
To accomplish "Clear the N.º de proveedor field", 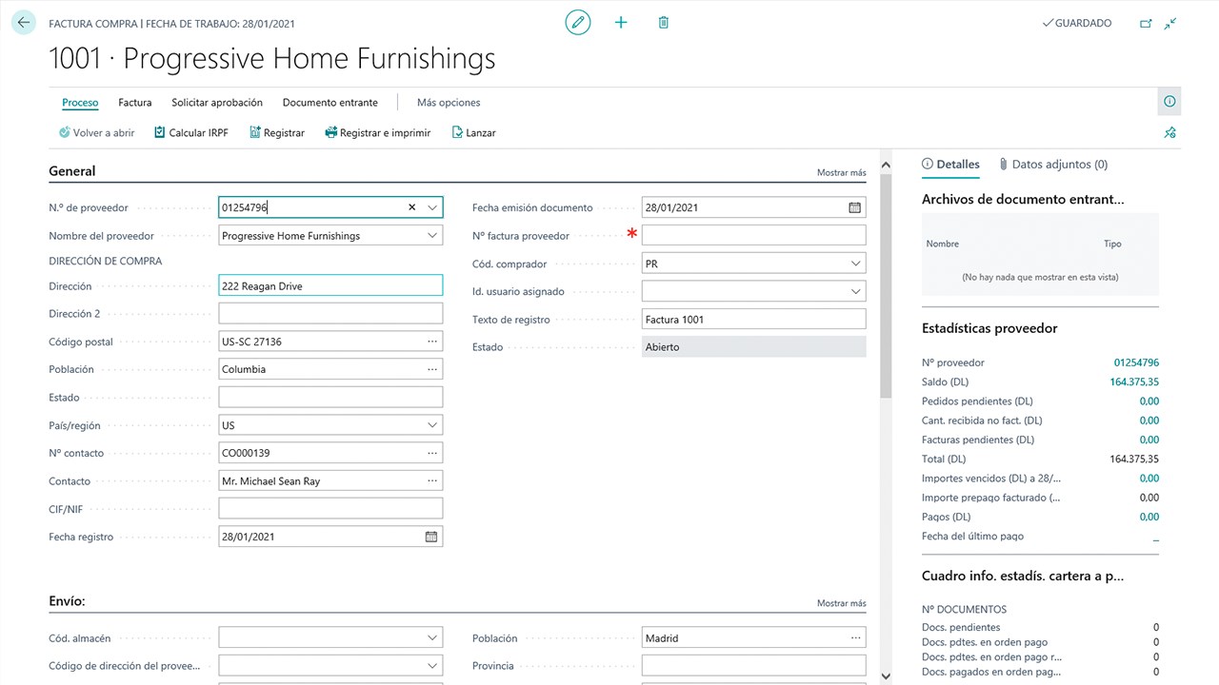I will point(412,207).
